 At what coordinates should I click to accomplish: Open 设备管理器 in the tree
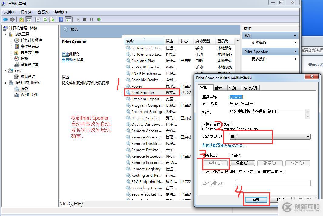tap(29, 65)
